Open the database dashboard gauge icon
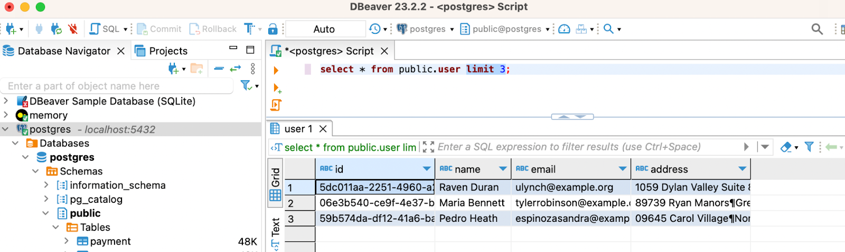Image resolution: width=845 pixels, height=252 pixels. tap(564, 29)
